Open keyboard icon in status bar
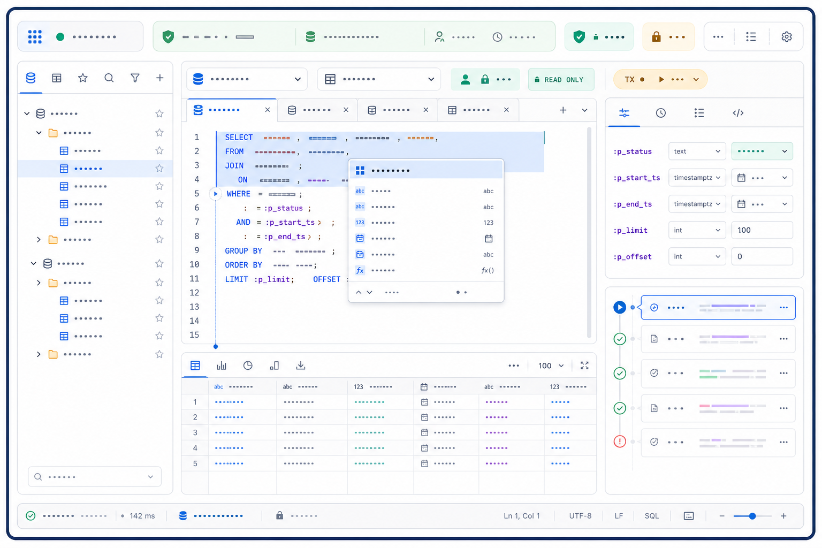Screen dimensions: 822x548 689,516
